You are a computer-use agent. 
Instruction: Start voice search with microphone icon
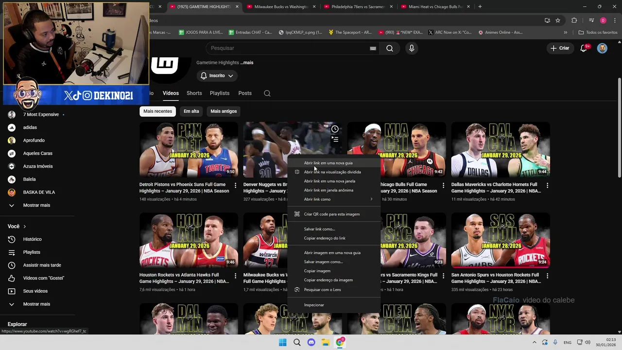(x=412, y=48)
